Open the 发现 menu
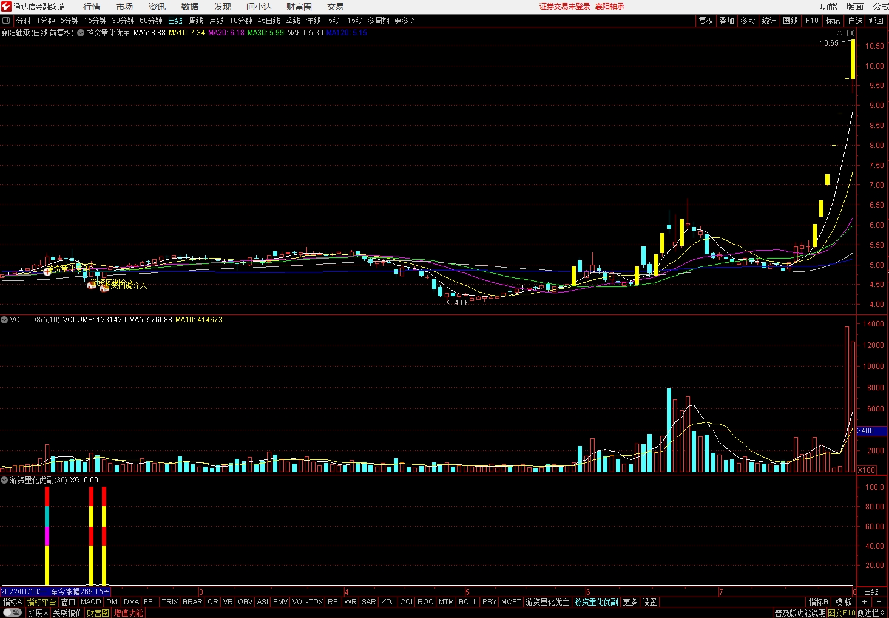Viewport: 889px width, 619px height. pos(223,7)
